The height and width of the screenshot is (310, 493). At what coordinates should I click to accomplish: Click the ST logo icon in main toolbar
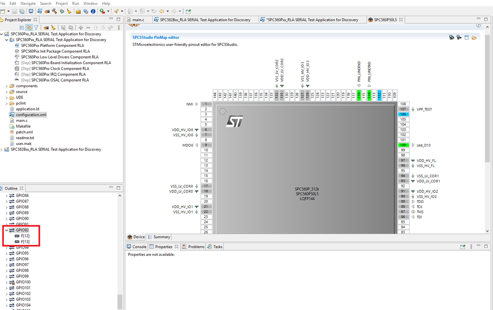point(40,11)
